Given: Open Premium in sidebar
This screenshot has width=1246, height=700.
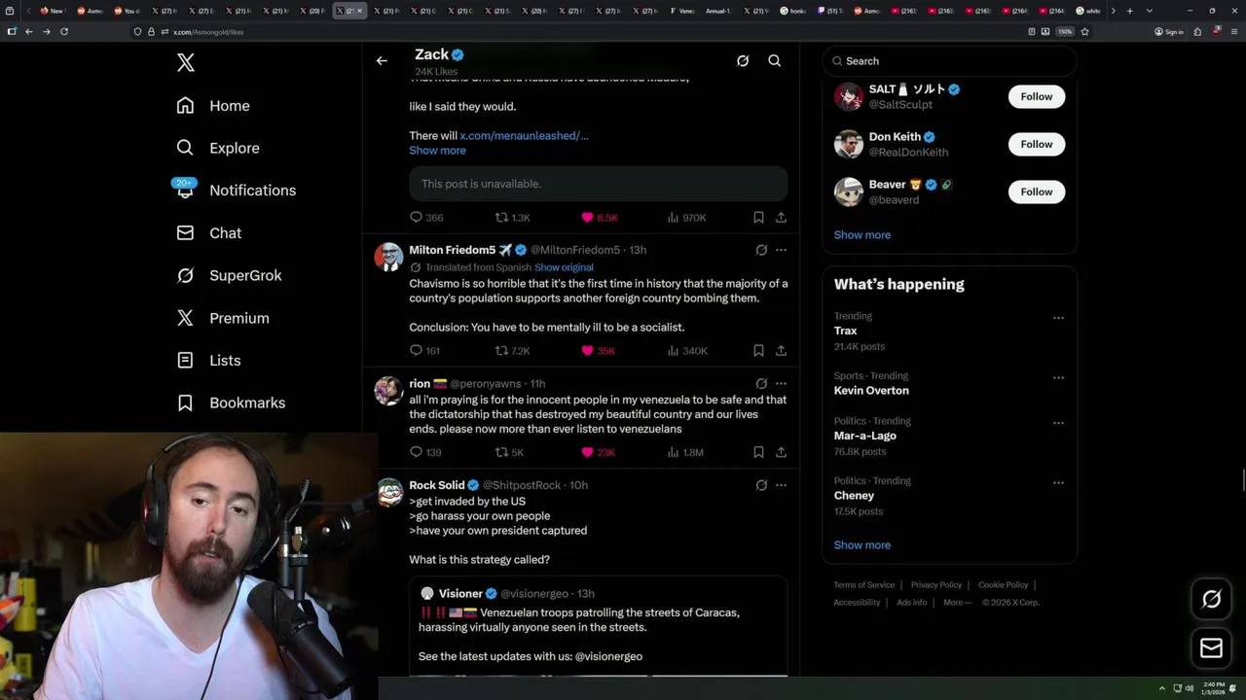Looking at the screenshot, I should (222, 318).
